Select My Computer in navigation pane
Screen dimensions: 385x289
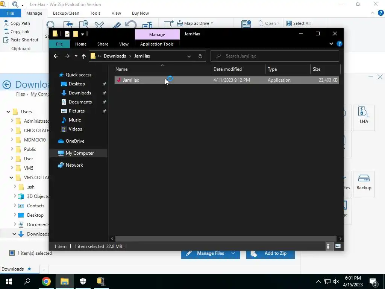point(80,153)
